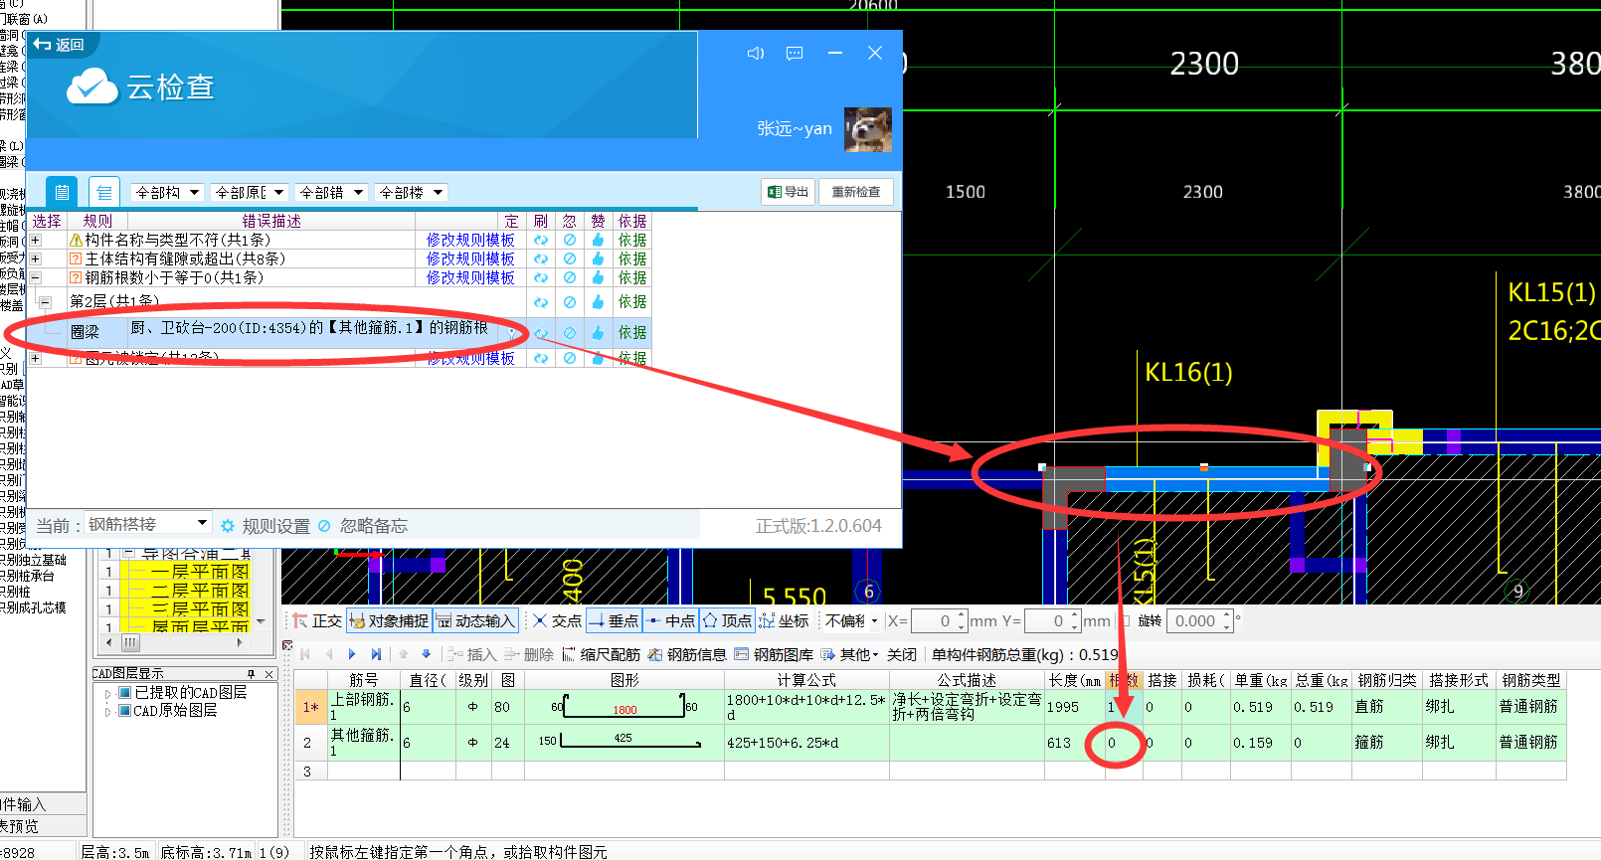The height and width of the screenshot is (860, 1601).
Task: Toggle 垂点 perpendicular snap
Action: click(x=614, y=620)
